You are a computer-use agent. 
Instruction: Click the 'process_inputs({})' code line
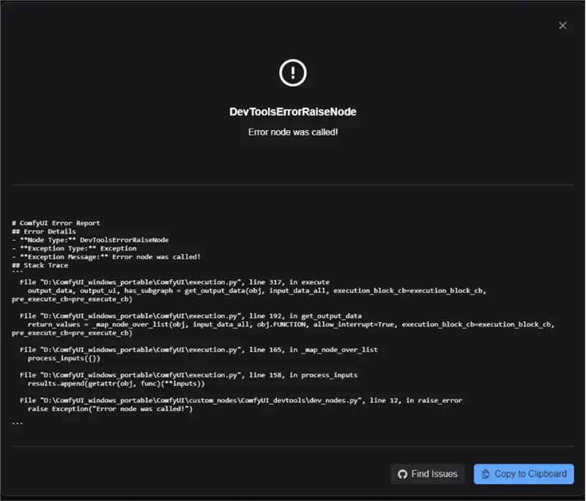tap(64, 358)
